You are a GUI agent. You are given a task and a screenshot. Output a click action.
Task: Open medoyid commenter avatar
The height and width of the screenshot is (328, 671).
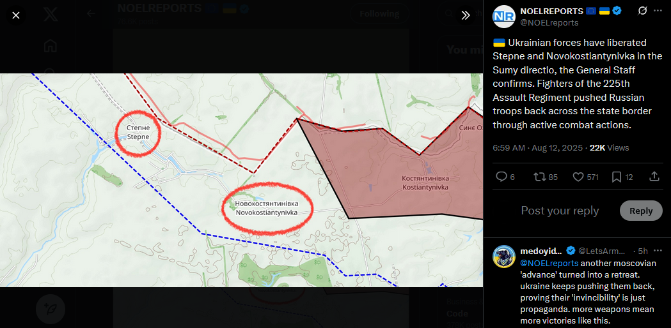[x=503, y=257]
